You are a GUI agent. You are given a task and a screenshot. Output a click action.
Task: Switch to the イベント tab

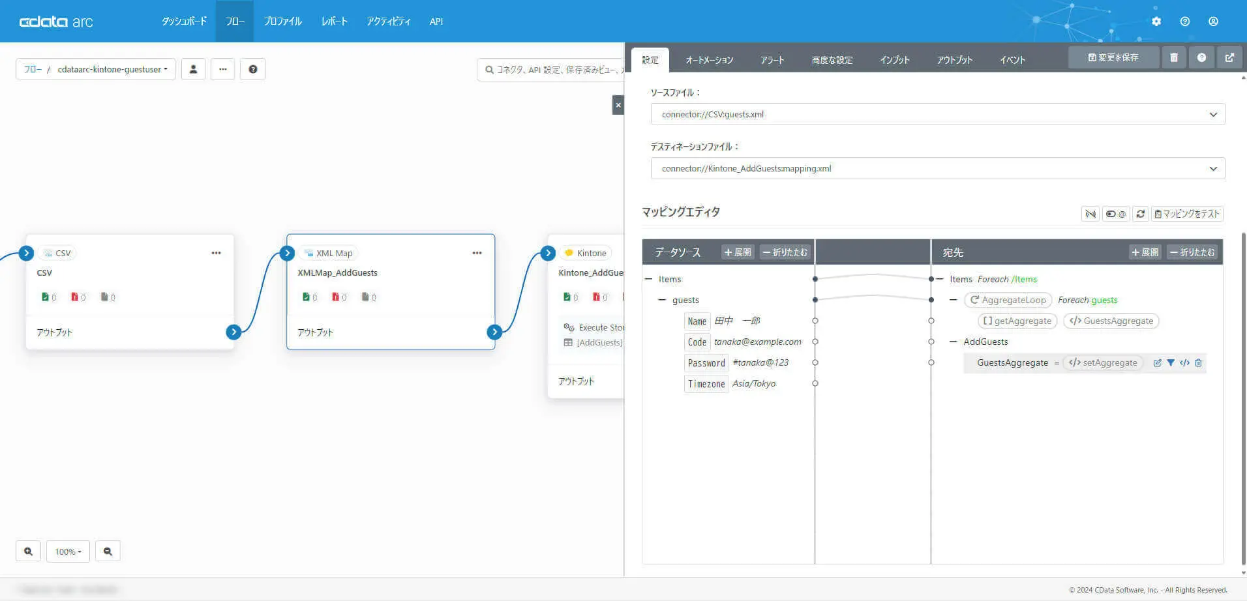point(1012,60)
